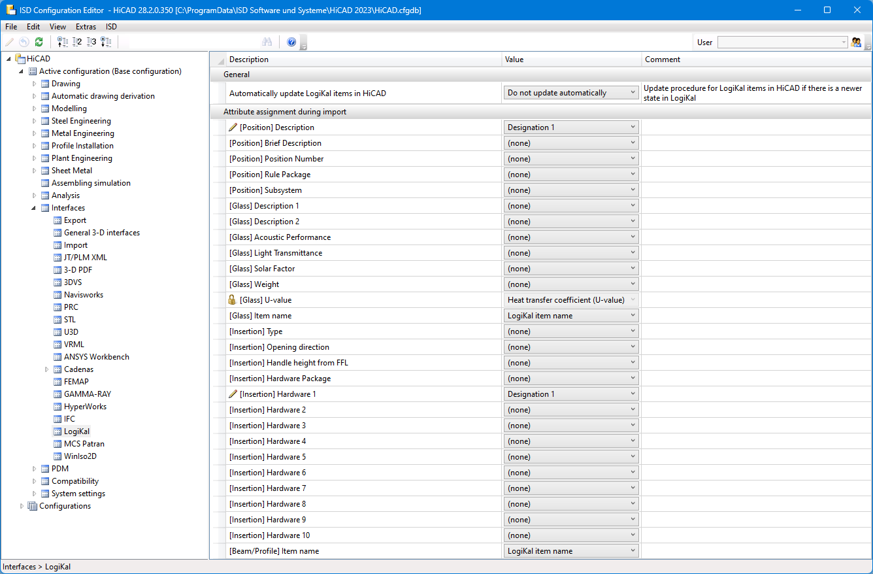
Task: Open the Extras menu
Action: (x=86, y=27)
